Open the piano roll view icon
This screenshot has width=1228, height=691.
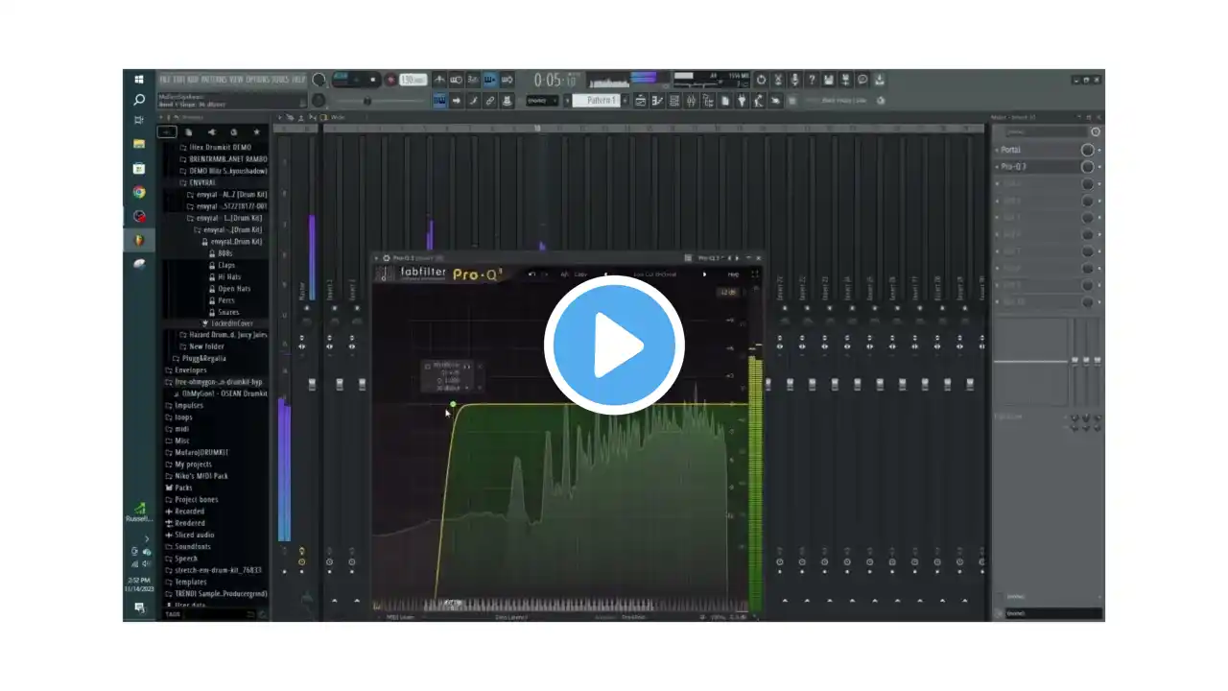click(x=657, y=100)
